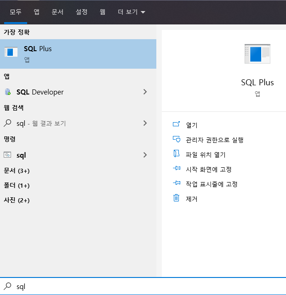Select the 모두 tab
This screenshot has width=286, height=295.
16,12
